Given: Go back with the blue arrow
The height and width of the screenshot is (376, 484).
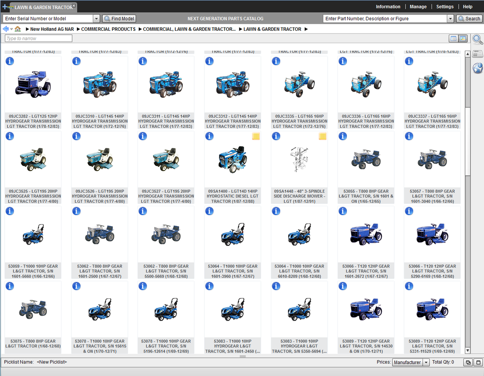Looking at the screenshot, I should pos(6,29).
